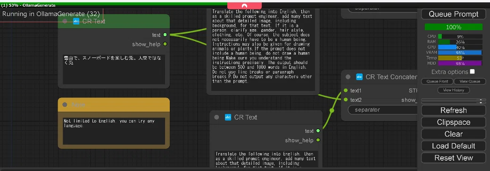Screen dimensions: 490x171
Task: Click abc icon of top-left CR Text node
Action: (x=76, y=21)
